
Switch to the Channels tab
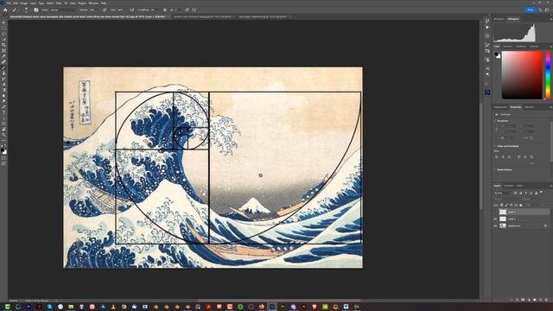pyautogui.click(x=509, y=186)
